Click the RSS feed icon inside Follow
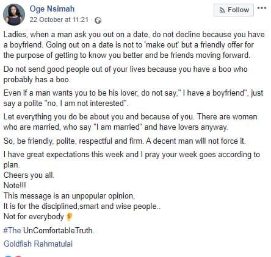This screenshot has width=271, height=257. [222, 10]
